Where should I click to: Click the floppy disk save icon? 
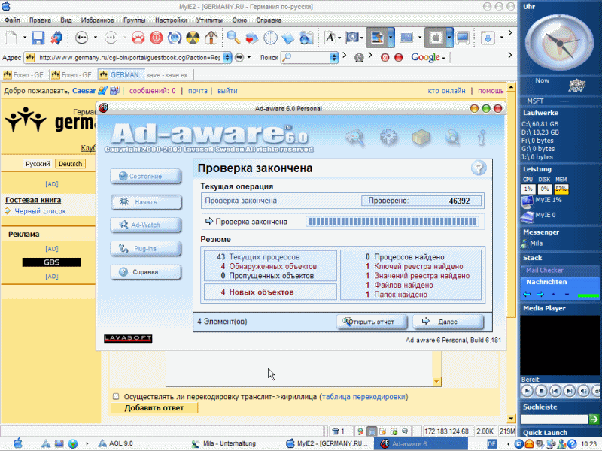coord(38,38)
